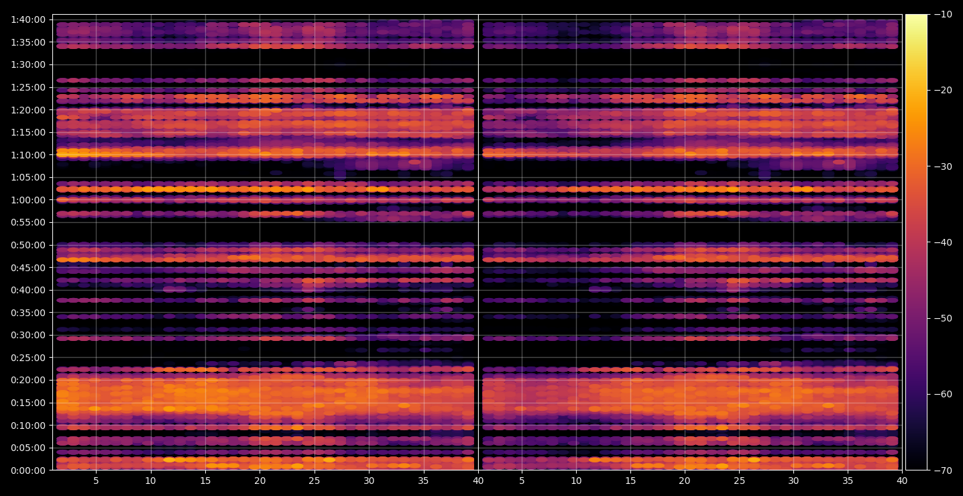Click the 0:00:00 time axis label
Screen dimensions: 963x496
28,470
